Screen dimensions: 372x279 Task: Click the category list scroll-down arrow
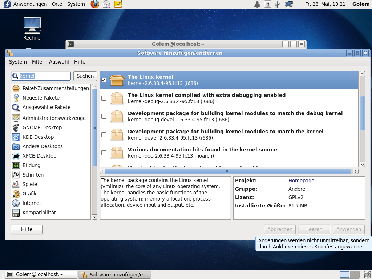(94, 217)
